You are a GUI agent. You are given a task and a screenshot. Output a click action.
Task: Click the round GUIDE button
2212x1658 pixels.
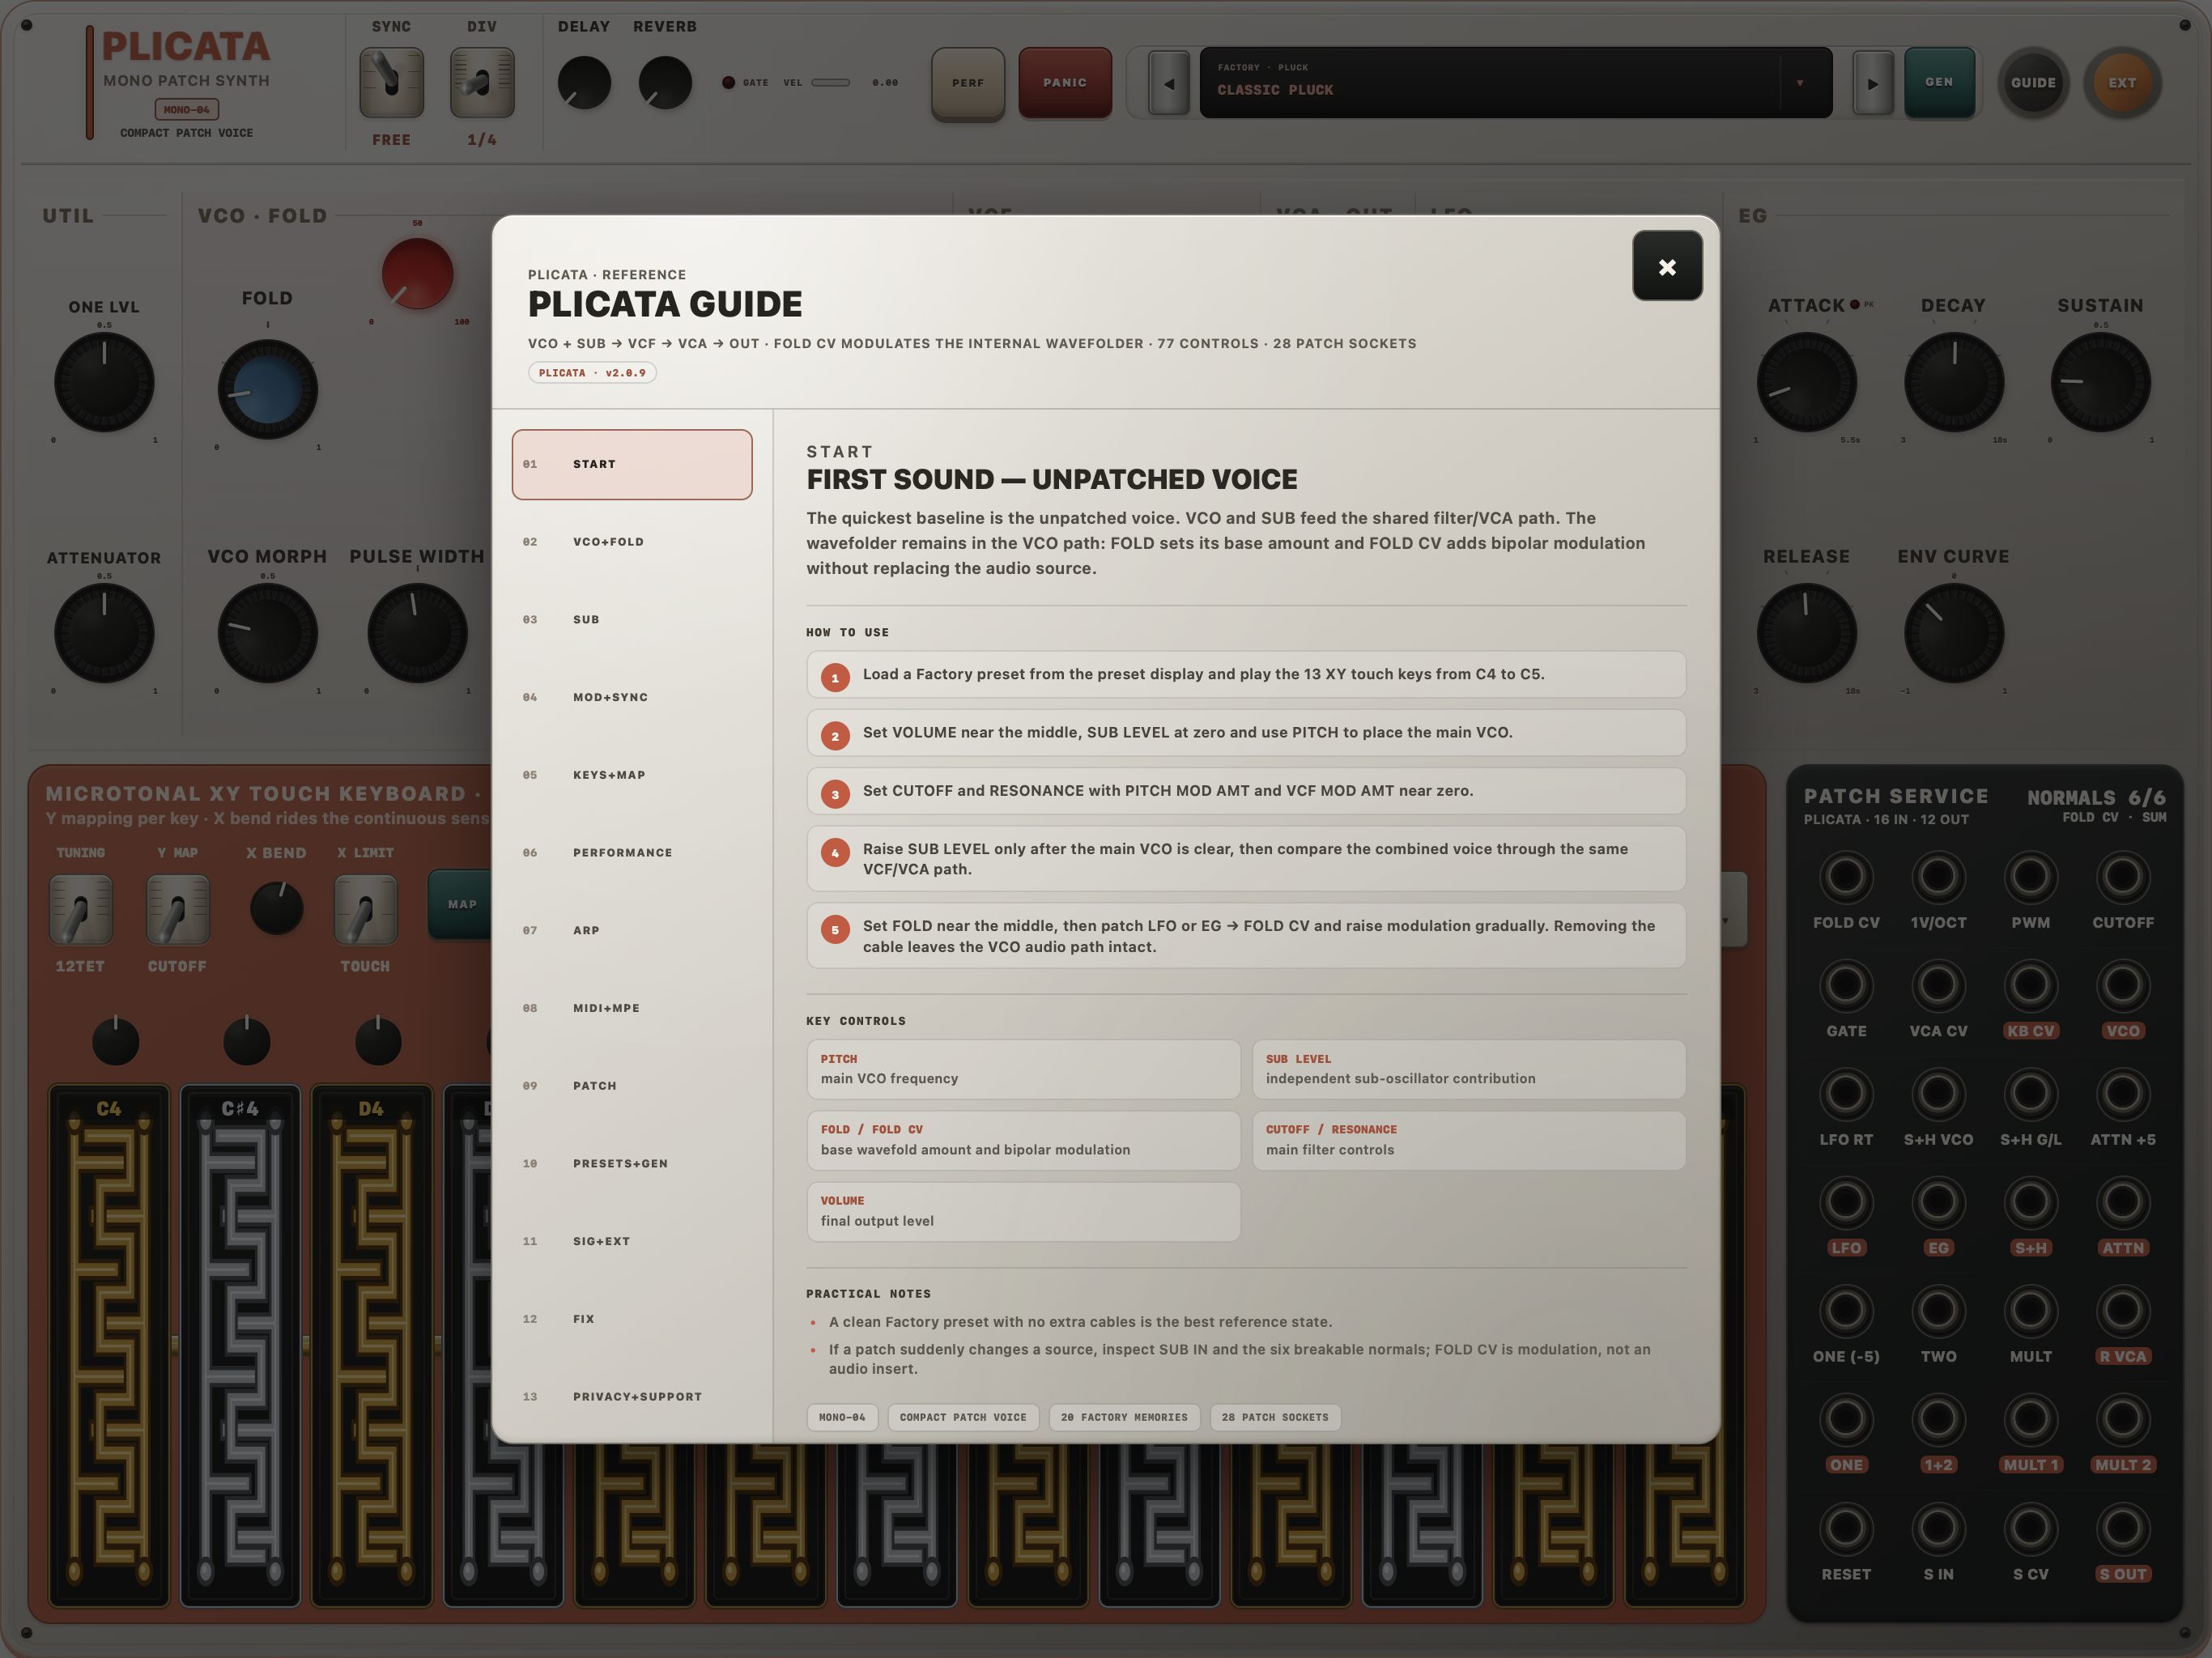pyautogui.click(x=2033, y=83)
